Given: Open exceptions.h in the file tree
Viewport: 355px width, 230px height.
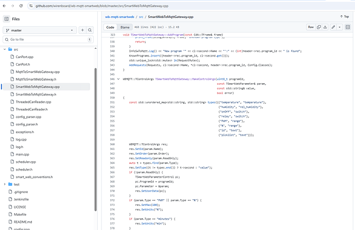Looking at the screenshot, I should click(x=25, y=132).
